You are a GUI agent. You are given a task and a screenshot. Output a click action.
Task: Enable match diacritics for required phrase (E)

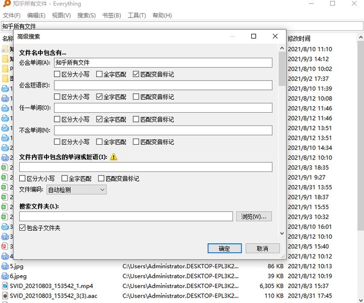136,97
